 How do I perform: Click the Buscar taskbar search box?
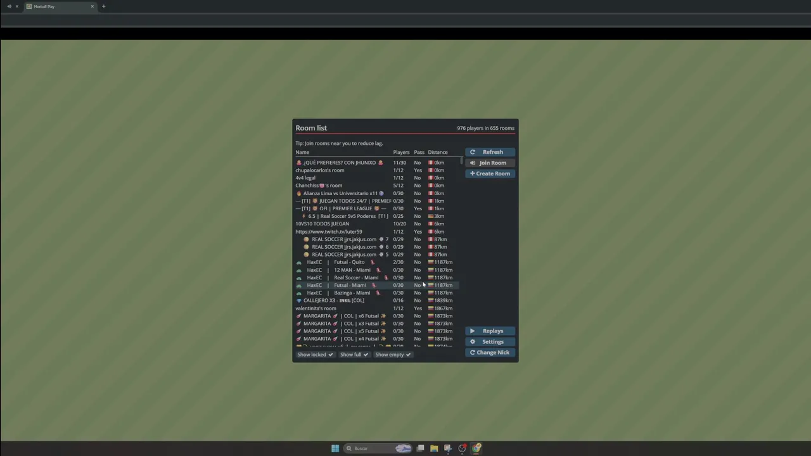378,448
